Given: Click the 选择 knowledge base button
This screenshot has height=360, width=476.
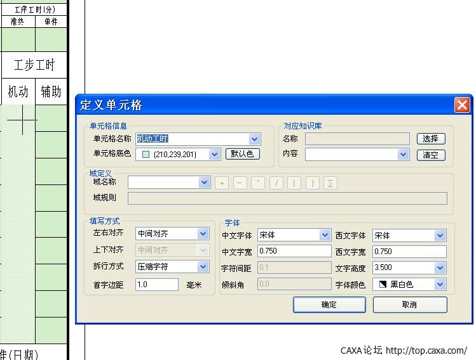Looking at the screenshot, I should pos(431,139).
